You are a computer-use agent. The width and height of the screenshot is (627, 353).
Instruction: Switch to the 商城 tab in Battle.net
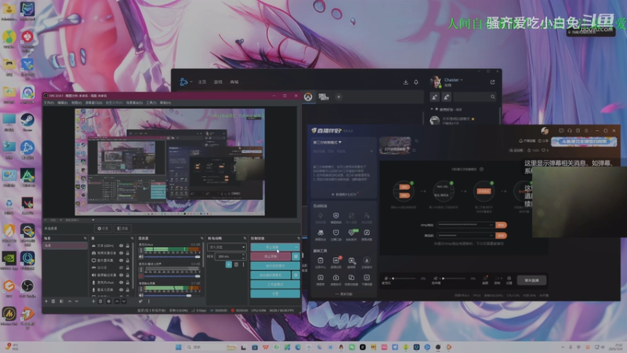pos(234,82)
